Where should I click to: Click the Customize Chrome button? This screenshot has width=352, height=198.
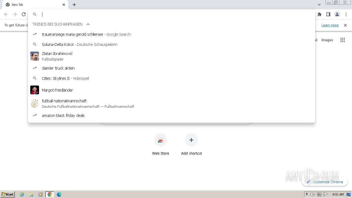[325, 182]
